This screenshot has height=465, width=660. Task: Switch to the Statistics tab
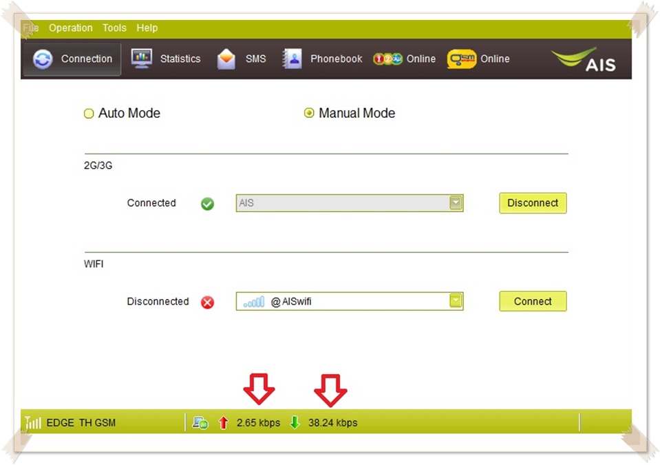tap(166, 59)
